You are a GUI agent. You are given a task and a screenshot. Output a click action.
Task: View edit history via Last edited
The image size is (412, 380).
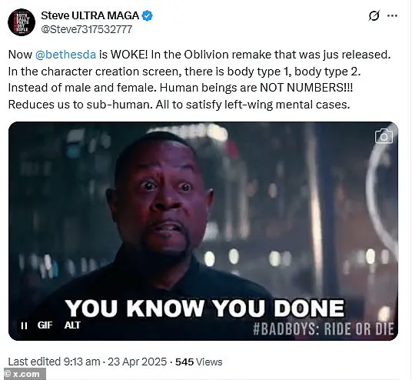[35, 362]
